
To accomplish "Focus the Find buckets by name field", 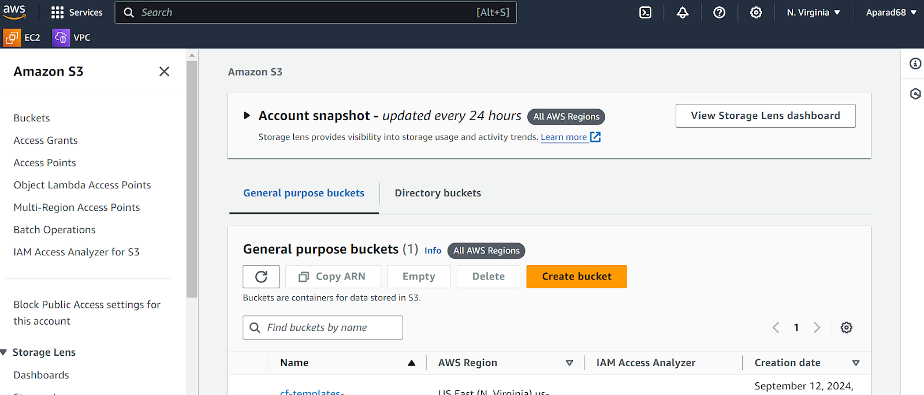I will (x=323, y=327).
